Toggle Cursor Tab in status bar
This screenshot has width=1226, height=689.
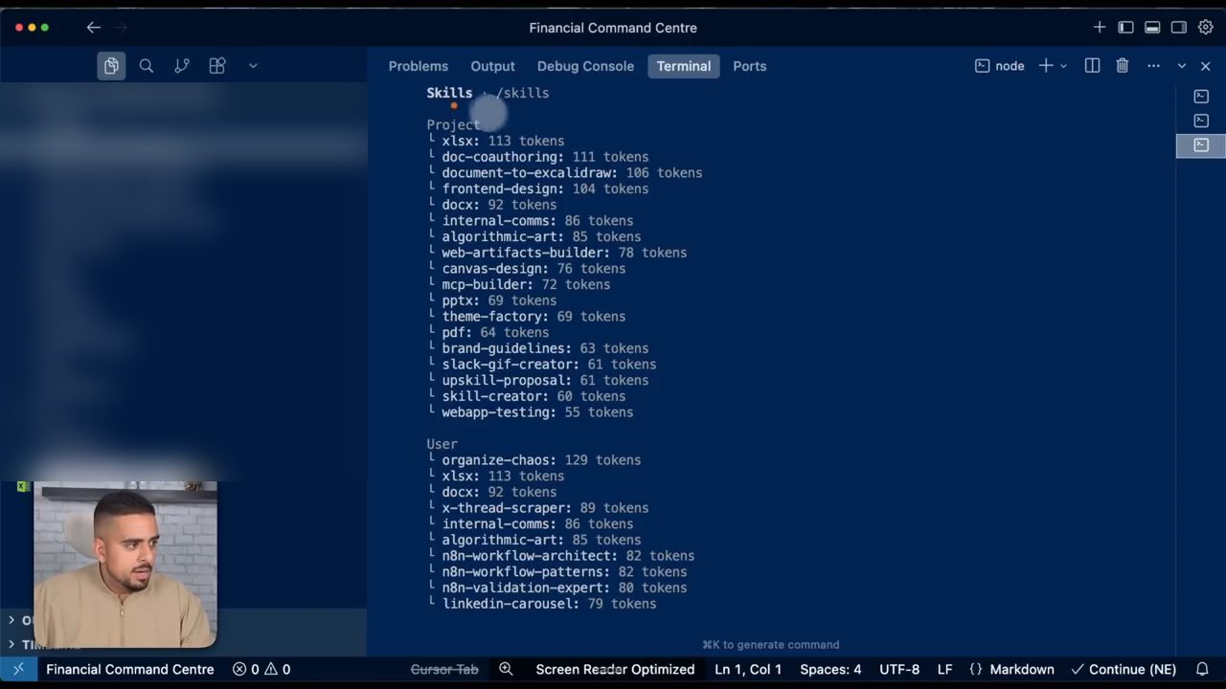click(444, 669)
